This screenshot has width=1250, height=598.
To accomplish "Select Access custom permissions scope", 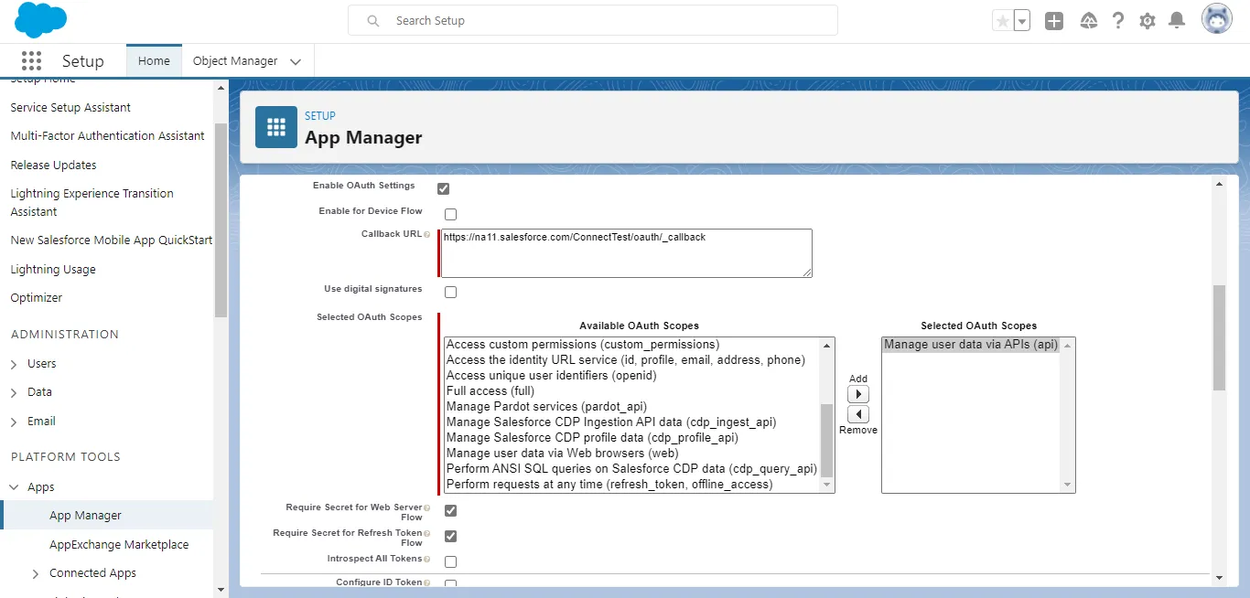I will coord(583,345).
